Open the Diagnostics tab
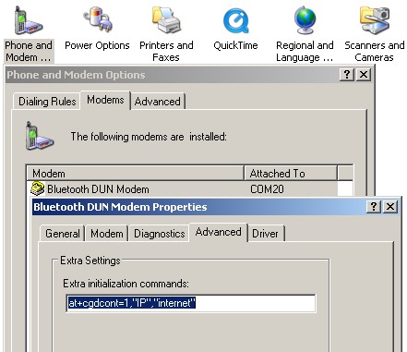This screenshot has width=407, height=352. tap(160, 234)
